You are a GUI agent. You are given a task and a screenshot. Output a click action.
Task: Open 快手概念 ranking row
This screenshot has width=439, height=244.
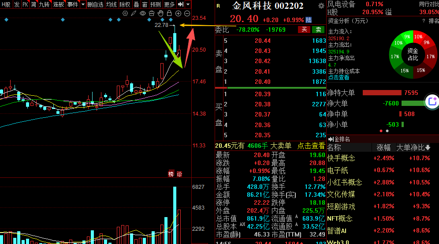[379, 158]
